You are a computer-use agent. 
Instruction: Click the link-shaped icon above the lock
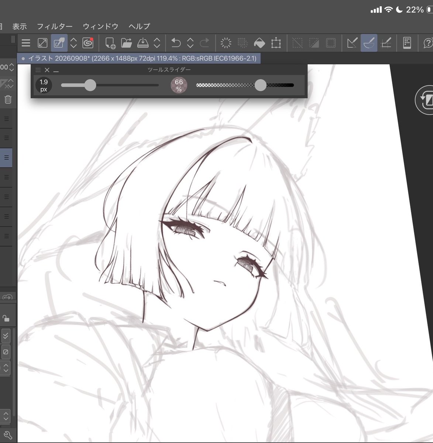(x=7, y=297)
